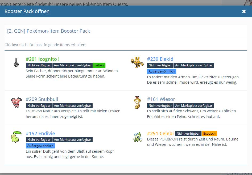
Task: Click Snubbull's Am Marktplatz verfügbar badge
Action: [x=73, y=106]
